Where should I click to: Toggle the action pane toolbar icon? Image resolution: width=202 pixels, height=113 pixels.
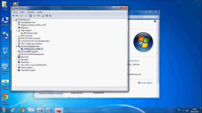(34, 16)
